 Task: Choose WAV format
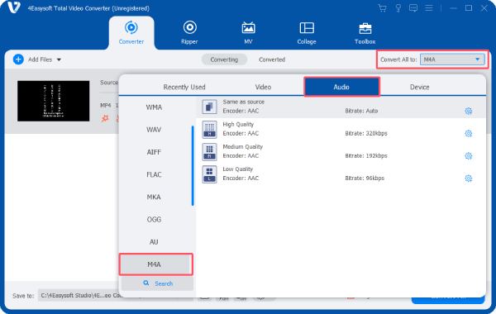tap(154, 130)
